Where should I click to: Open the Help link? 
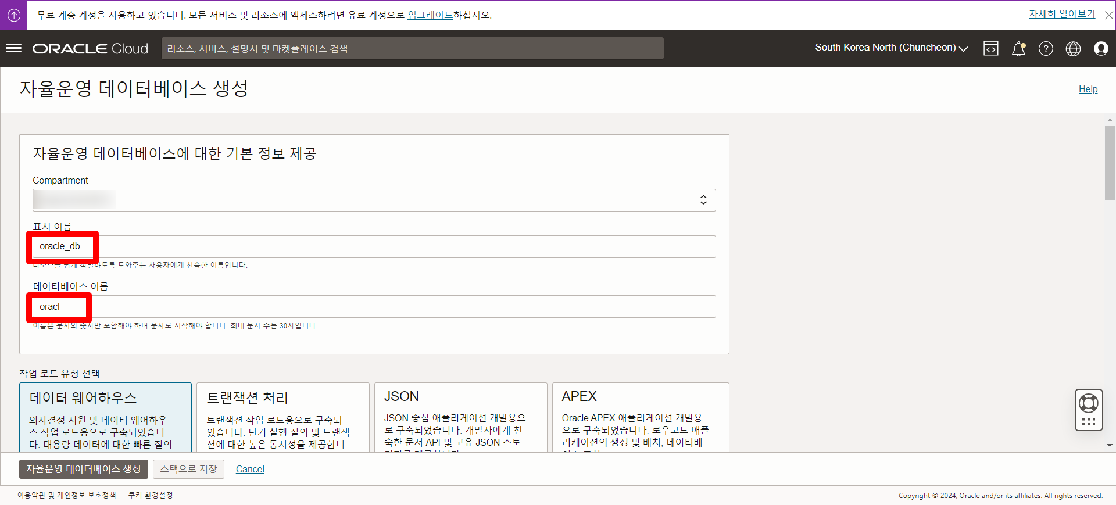coord(1088,89)
